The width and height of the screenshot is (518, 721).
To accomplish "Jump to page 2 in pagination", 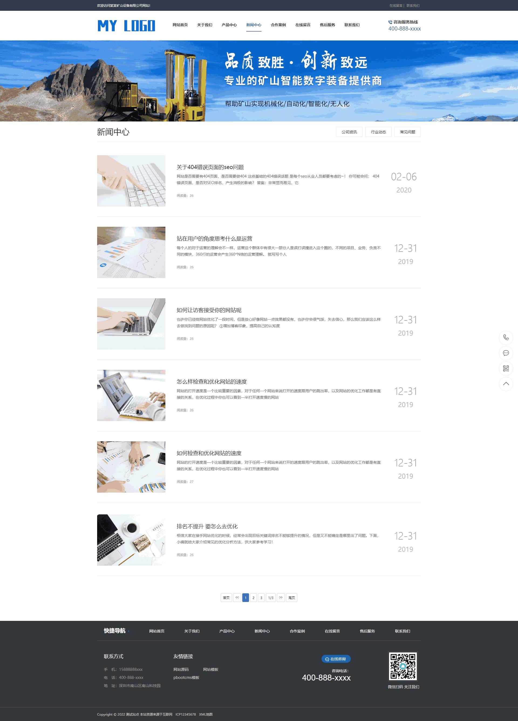I will click(x=253, y=598).
